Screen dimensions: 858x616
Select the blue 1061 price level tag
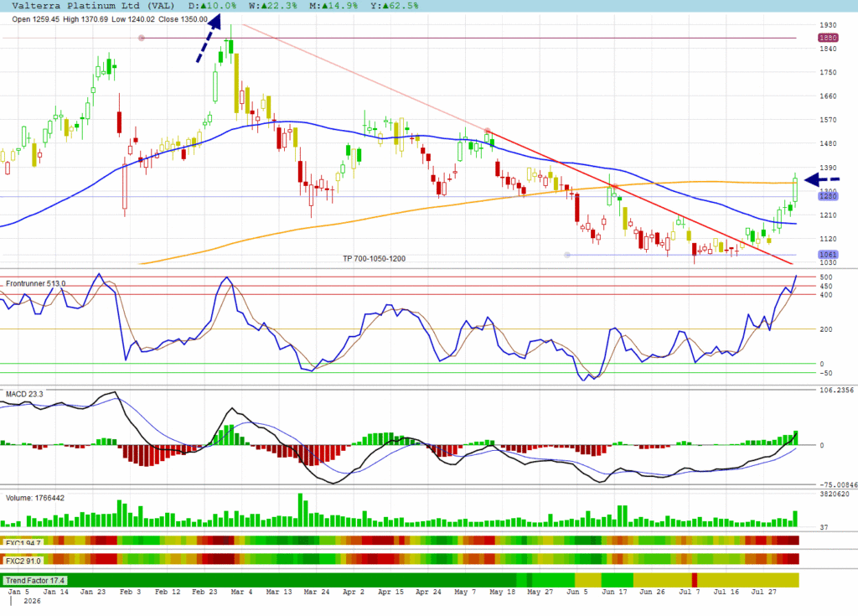click(x=828, y=255)
